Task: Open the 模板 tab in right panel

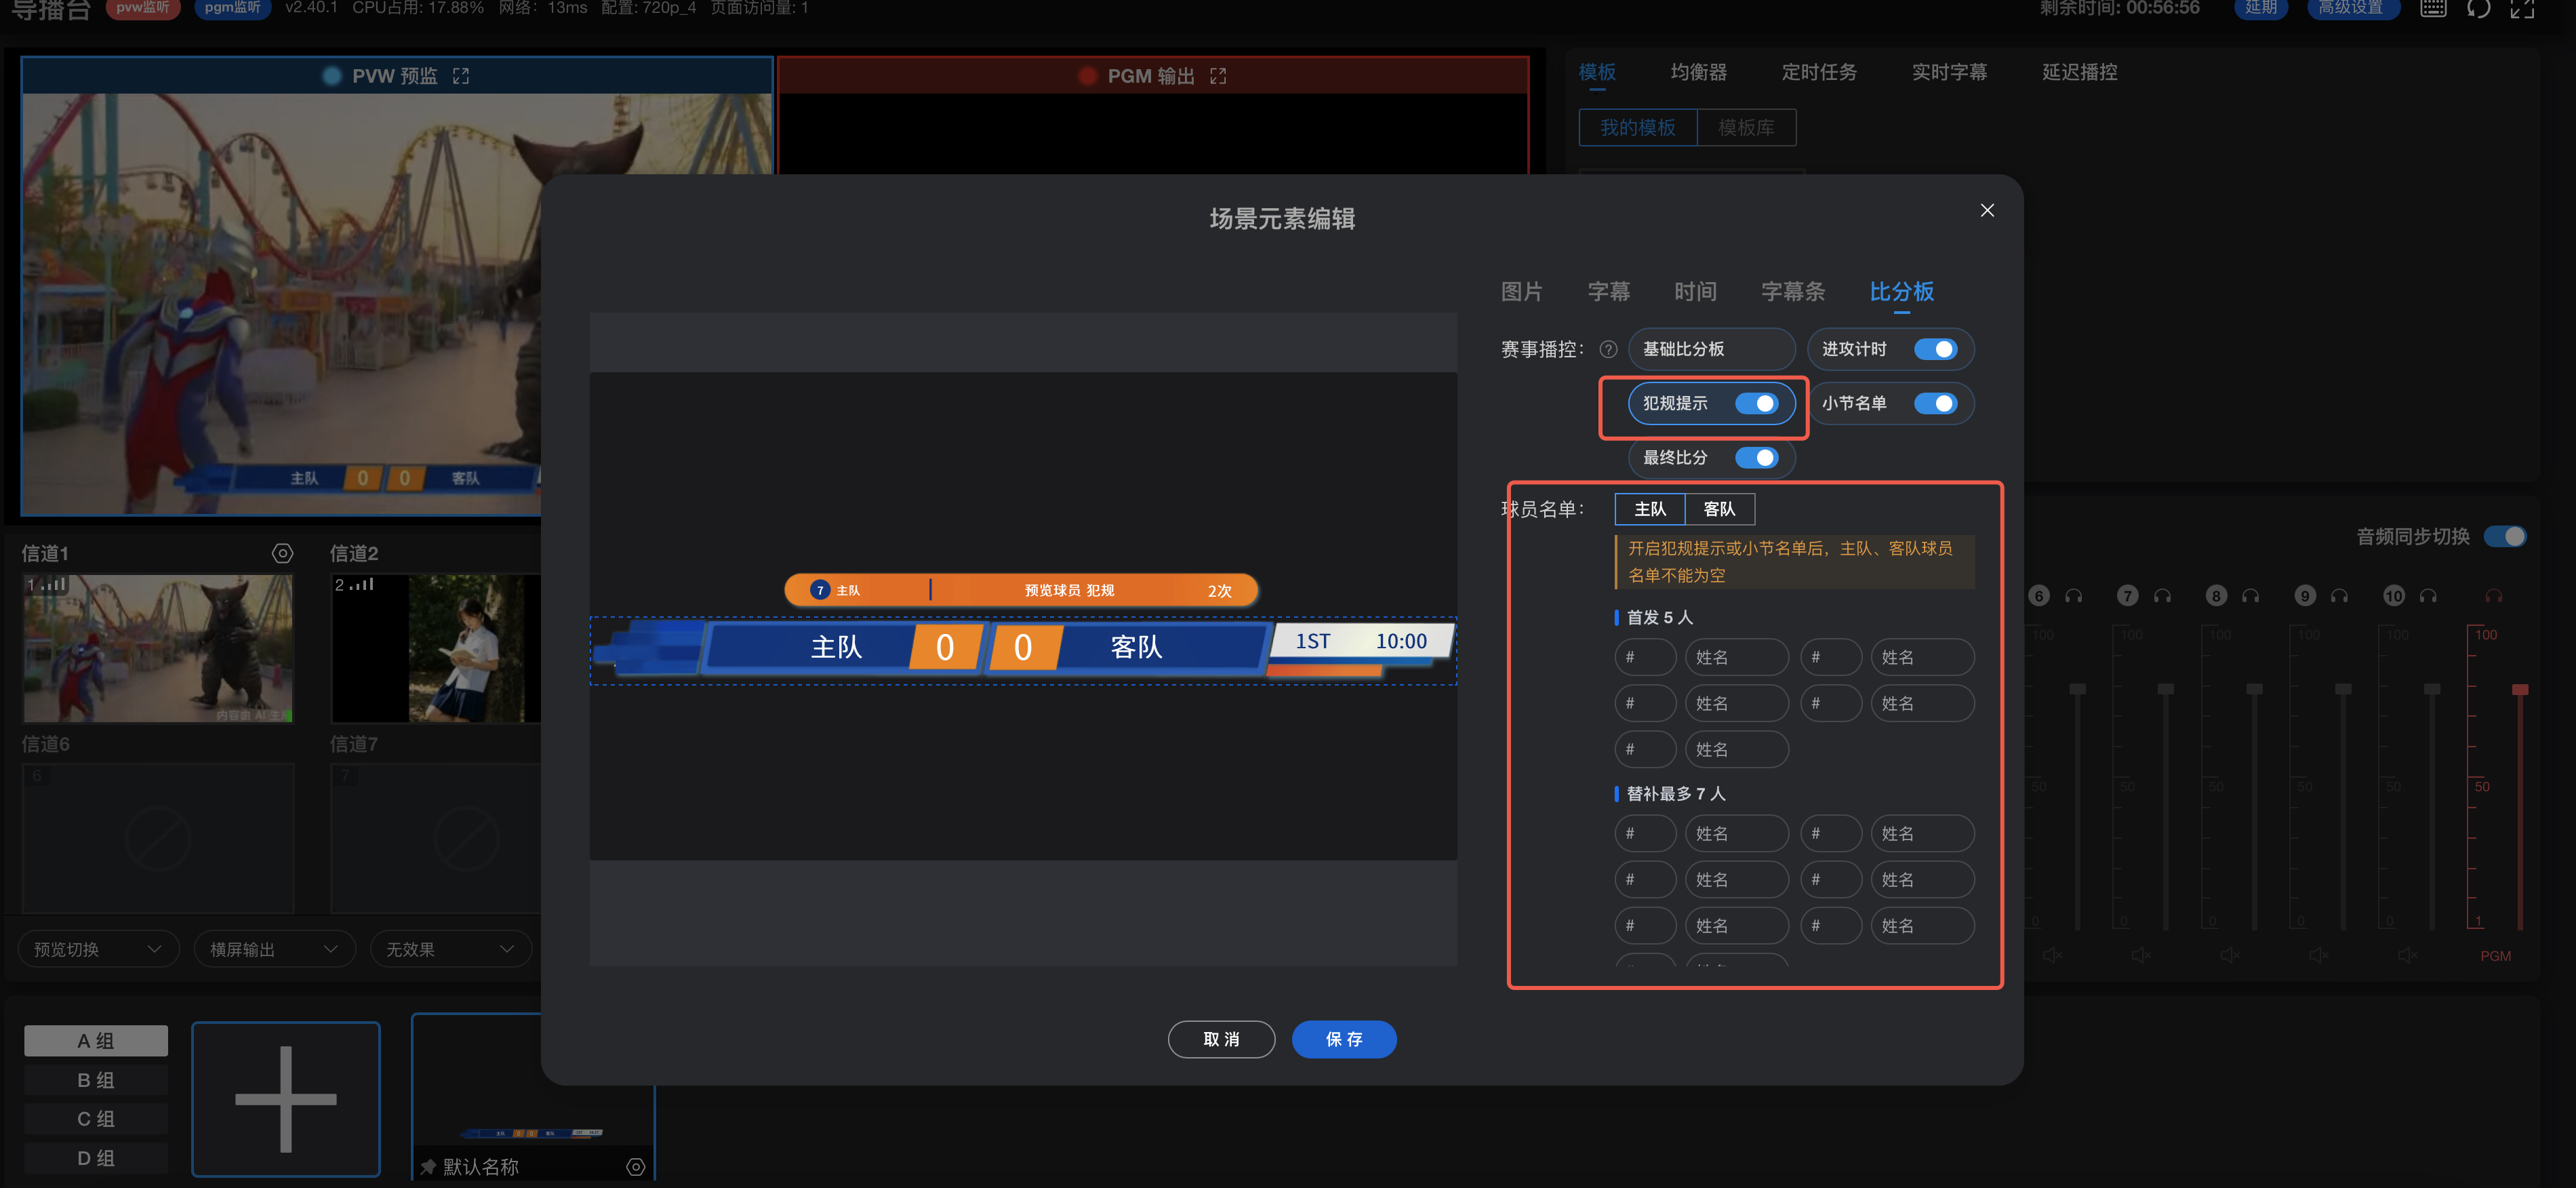Action: point(1597,72)
